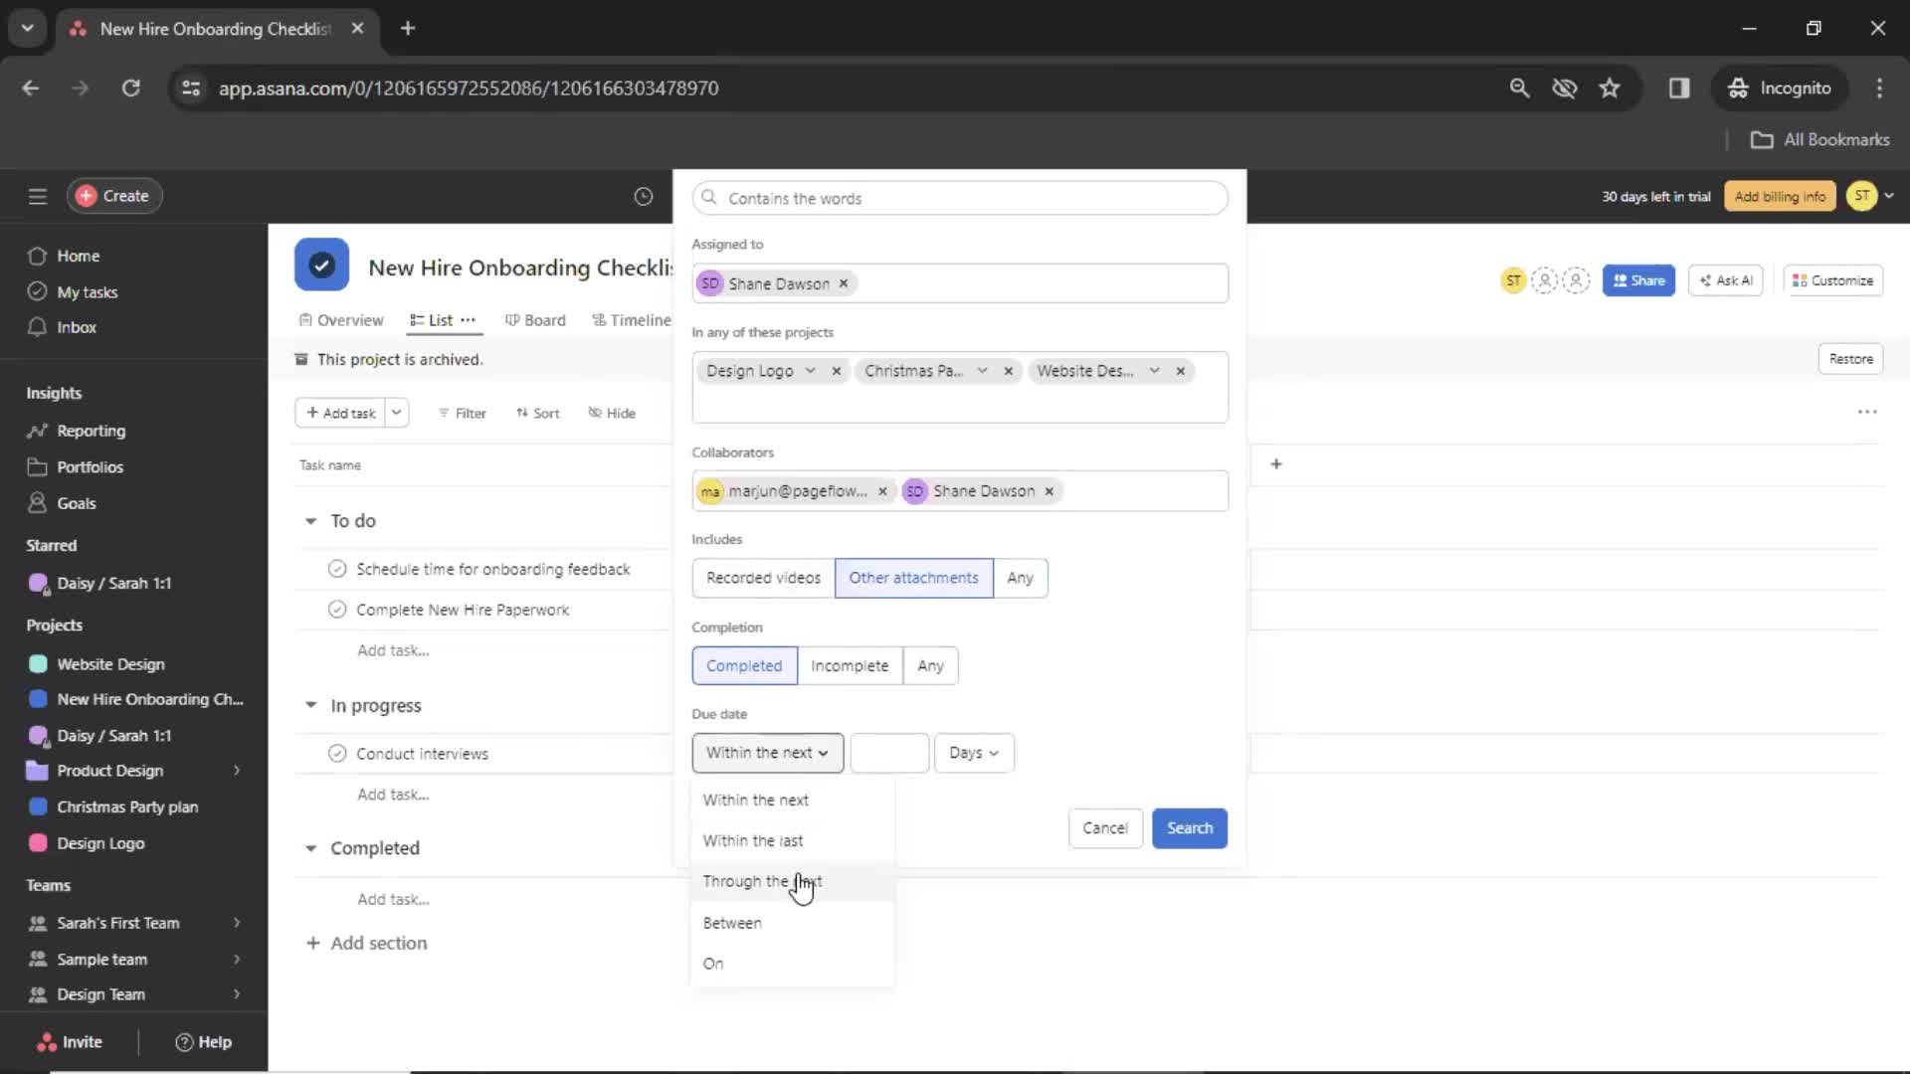Image resolution: width=1910 pixels, height=1074 pixels.
Task: Click the Create button
Action: [x=114, y=196]
